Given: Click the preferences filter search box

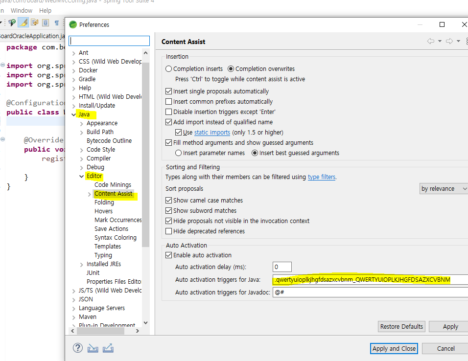Looking at the screenshot, I should pyautogui.click(x=109, y=41).
